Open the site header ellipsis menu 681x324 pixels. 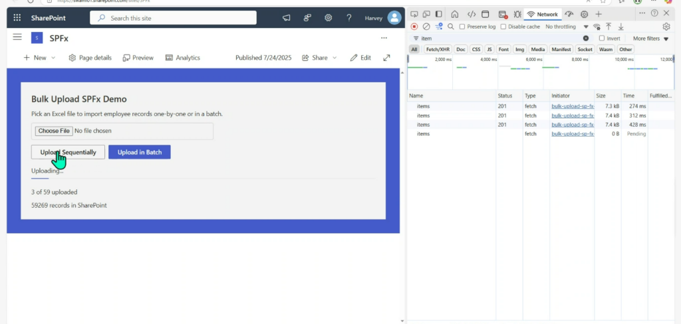coord(384,38)
